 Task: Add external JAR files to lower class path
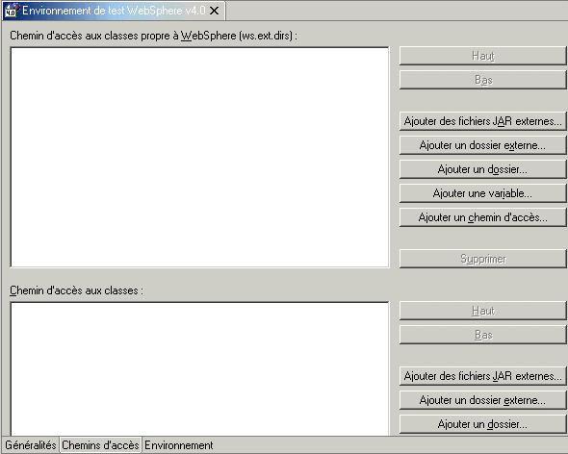point(483,376)
